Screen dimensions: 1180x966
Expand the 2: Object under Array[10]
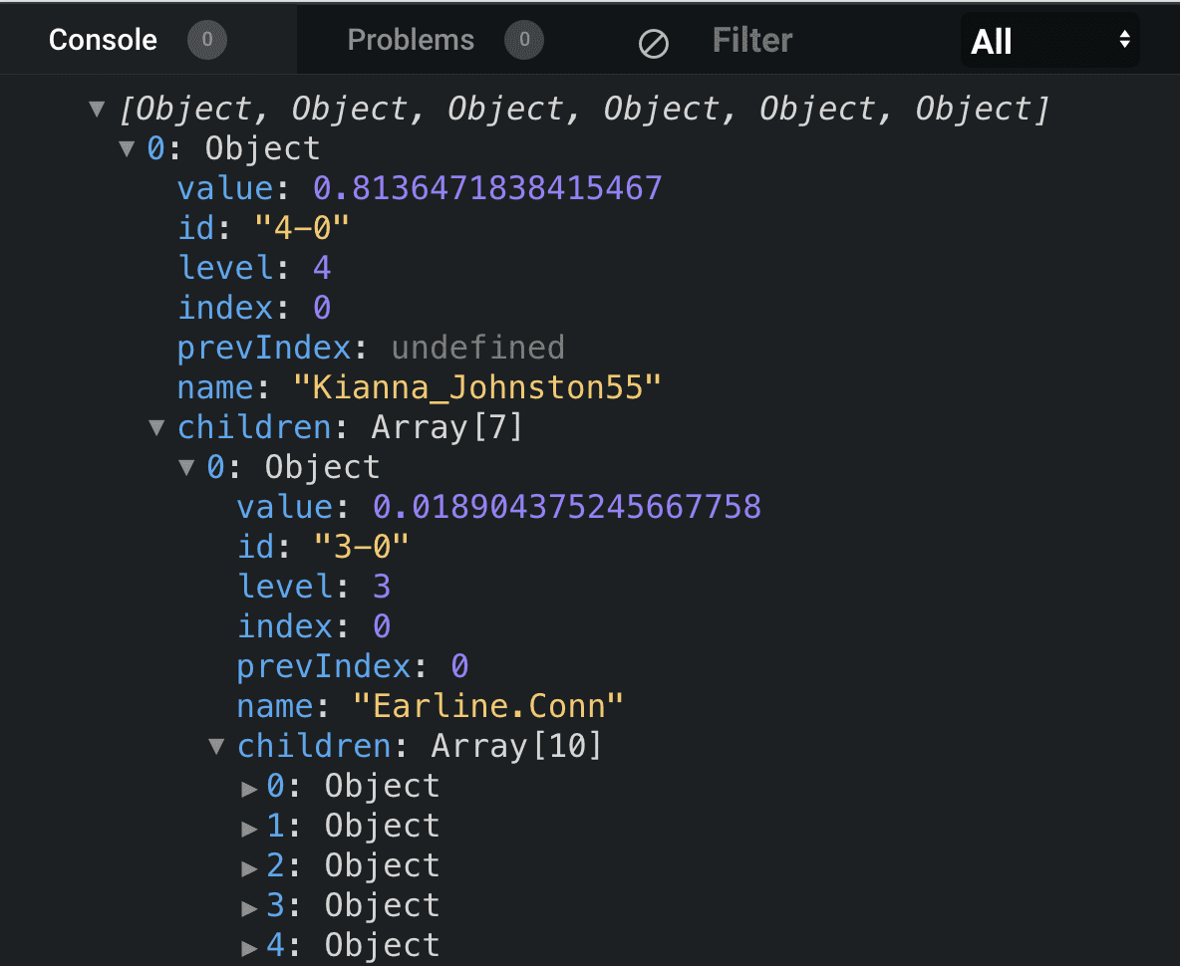click(x=248, y=866)
